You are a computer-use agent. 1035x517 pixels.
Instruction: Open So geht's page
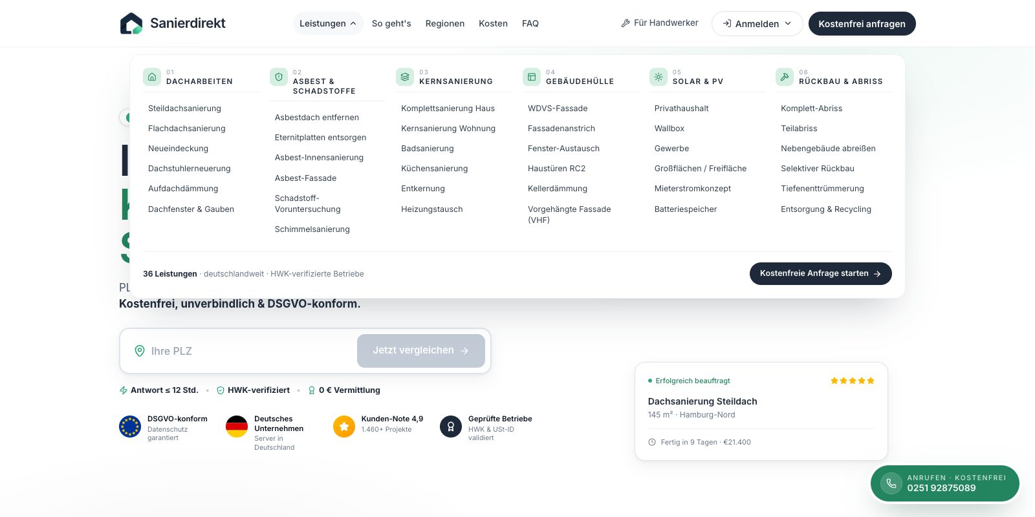point(391,23)
